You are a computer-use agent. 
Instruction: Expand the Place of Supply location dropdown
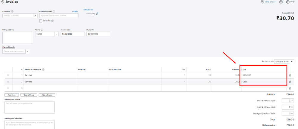(28, 51)
